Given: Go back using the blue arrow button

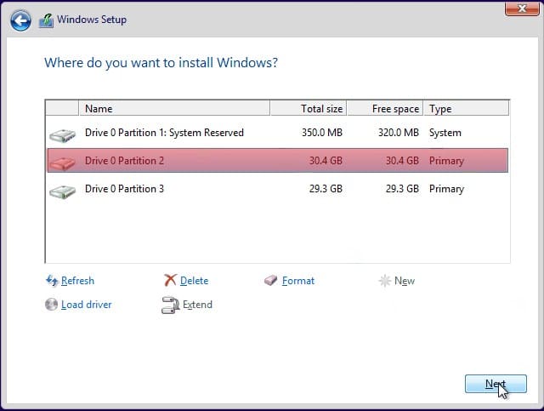Looking at the screenshot, I should (20, 20).
